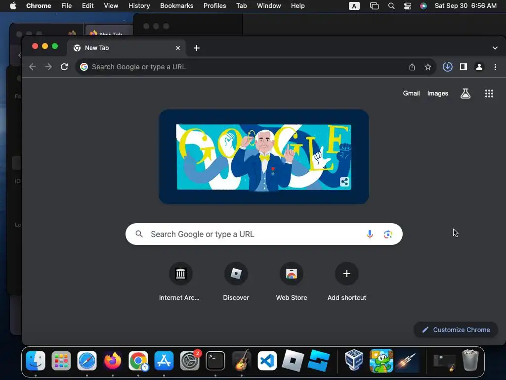The width and height of the screenshot is (506, 380).
Task: Start voice search with the microphone
Action: point(370,234)
